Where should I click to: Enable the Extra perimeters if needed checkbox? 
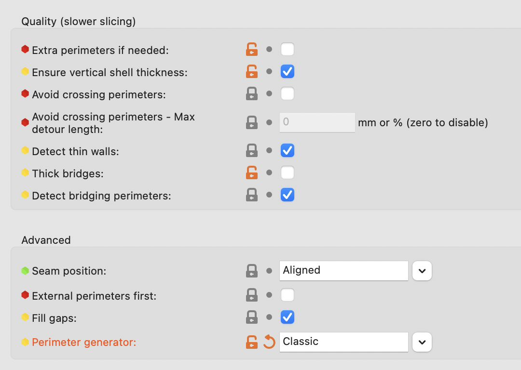[287, 49]
